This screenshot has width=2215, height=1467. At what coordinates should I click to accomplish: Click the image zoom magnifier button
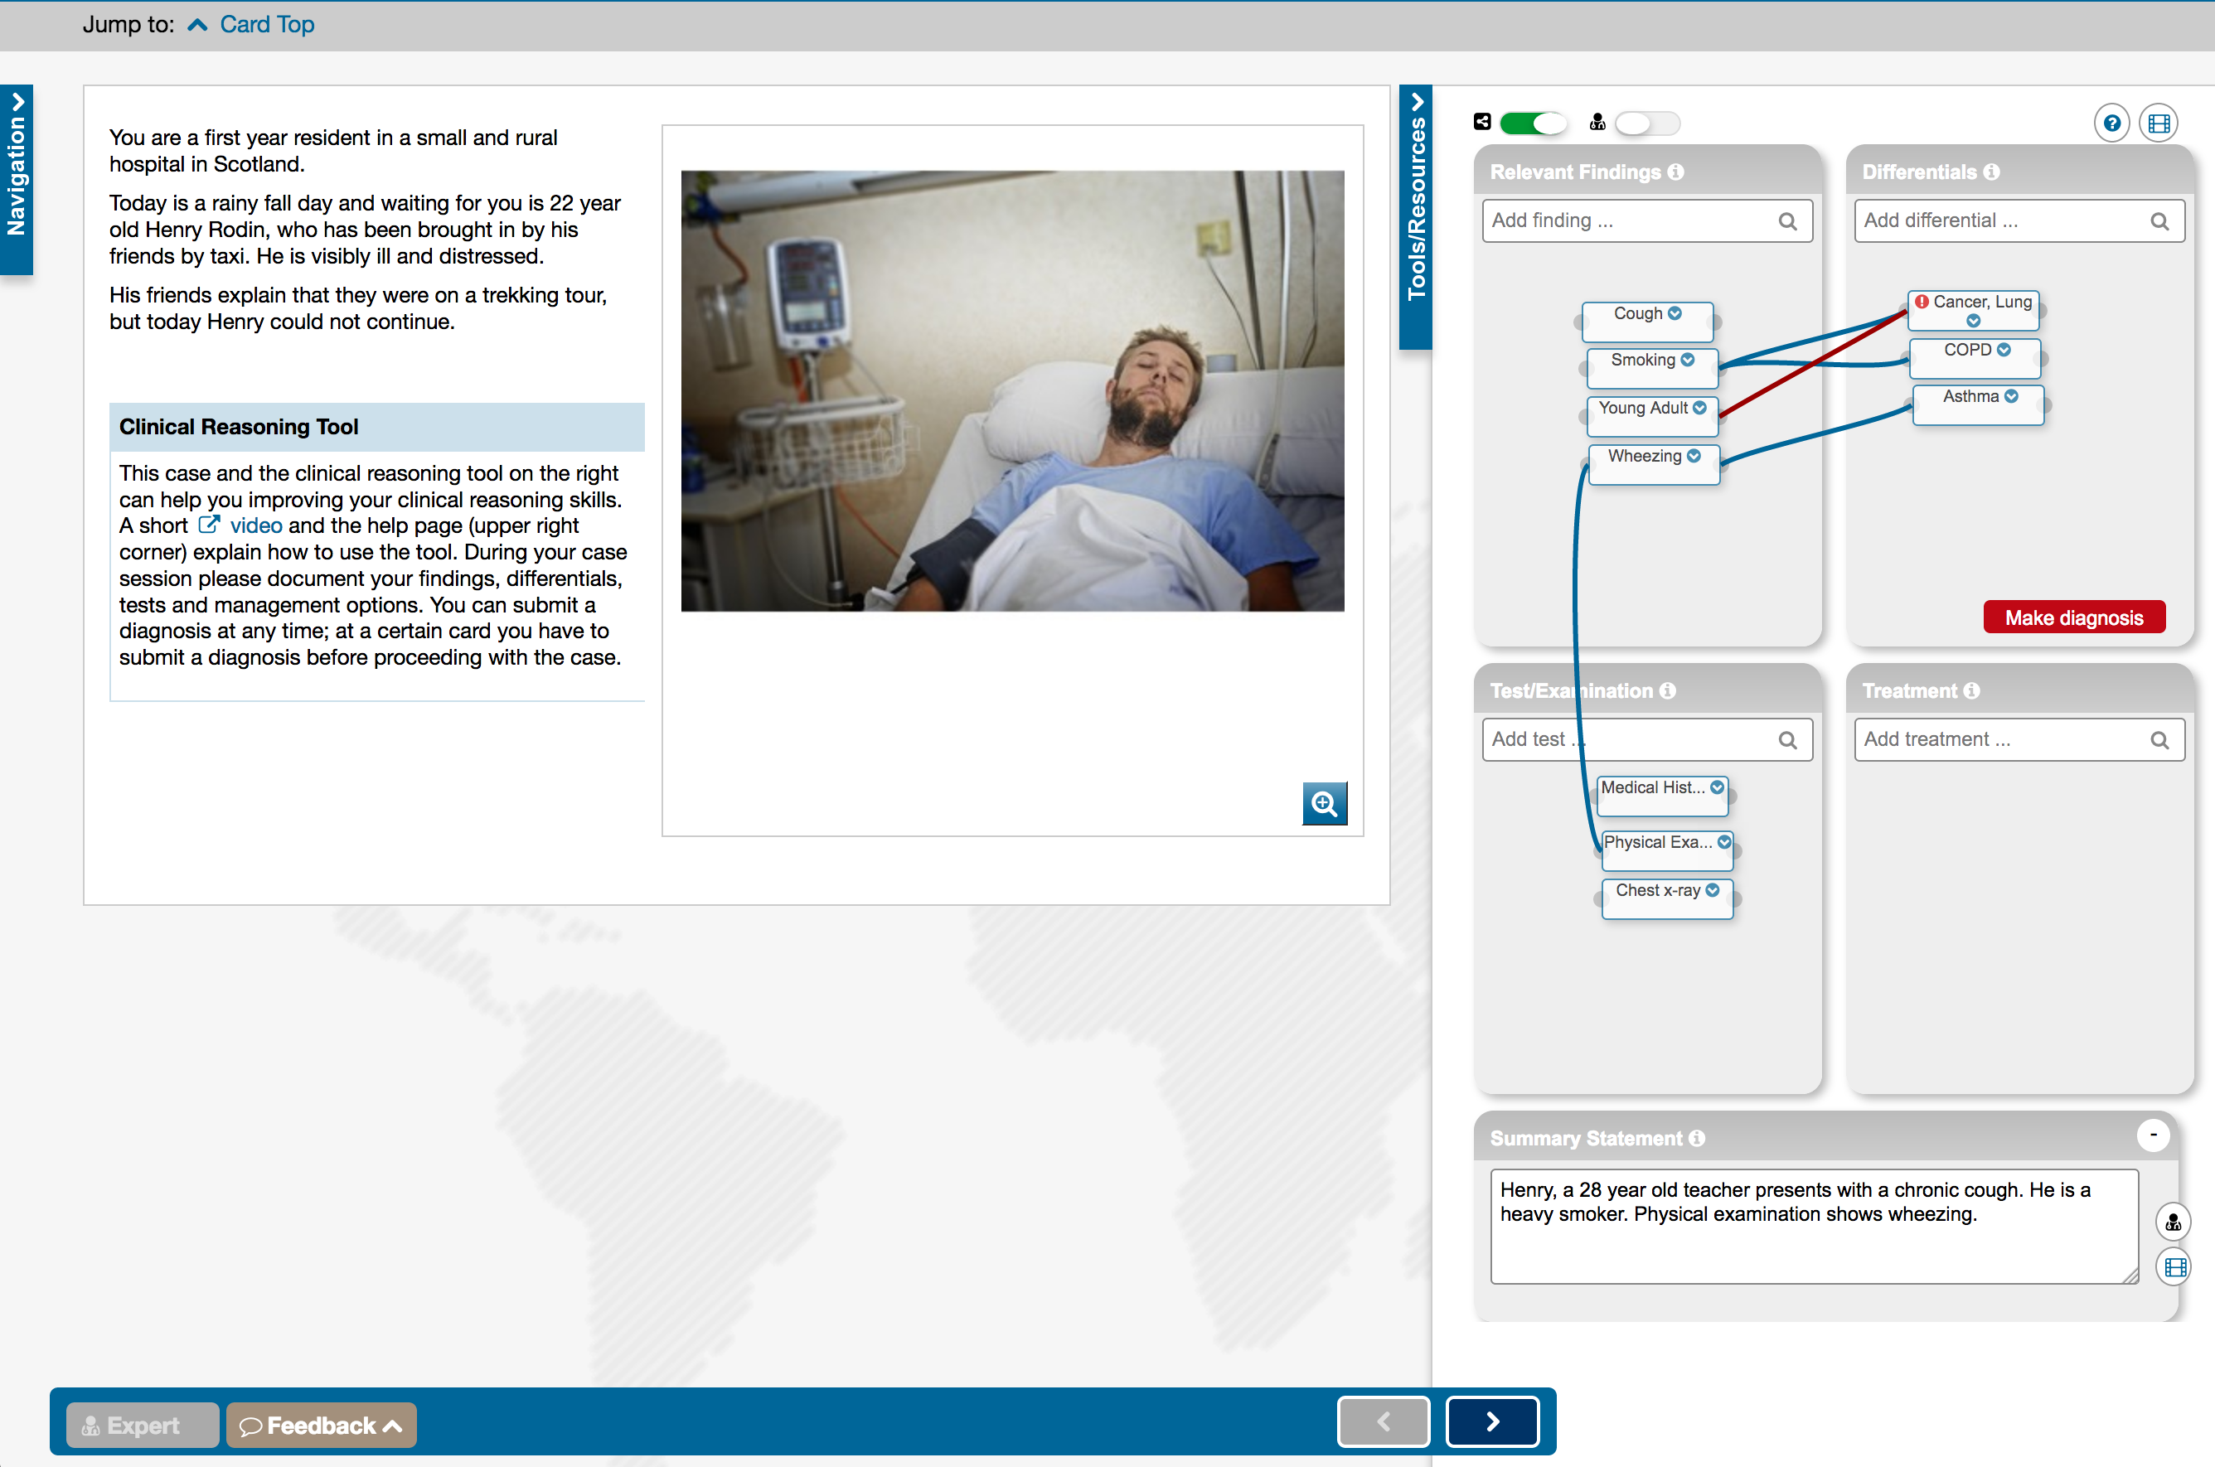pos(1324,803)
